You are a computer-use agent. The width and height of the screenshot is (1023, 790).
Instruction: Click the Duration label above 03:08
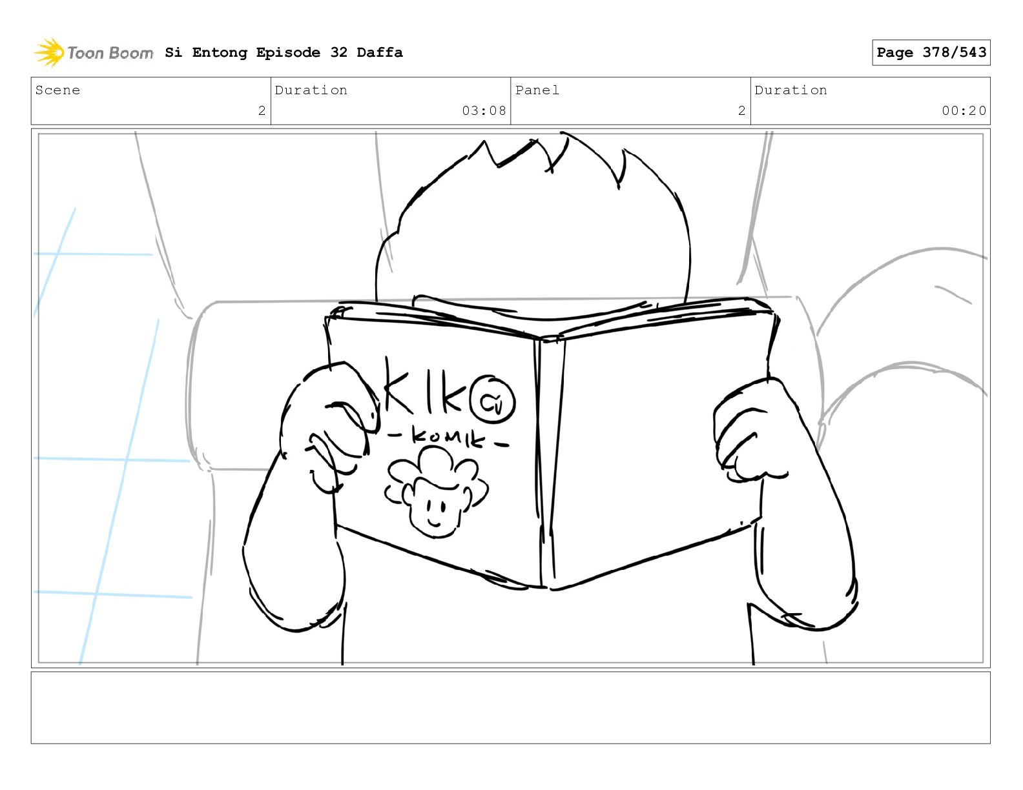(311, 90)
